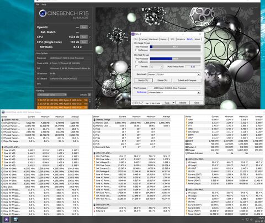Open the Reference processor dropdown
Screen dimensions: 265x223
[x=174, y=92]
